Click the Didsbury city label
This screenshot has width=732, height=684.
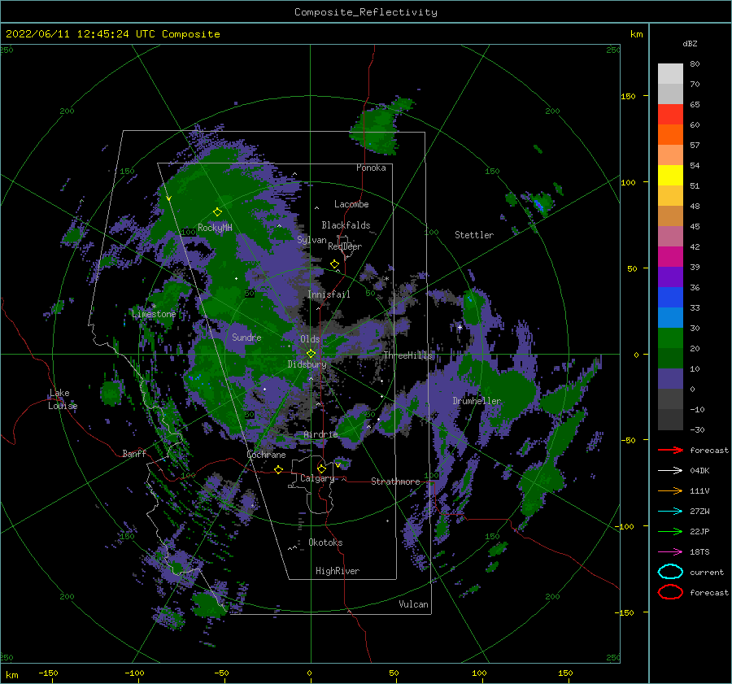coord(307,364)
